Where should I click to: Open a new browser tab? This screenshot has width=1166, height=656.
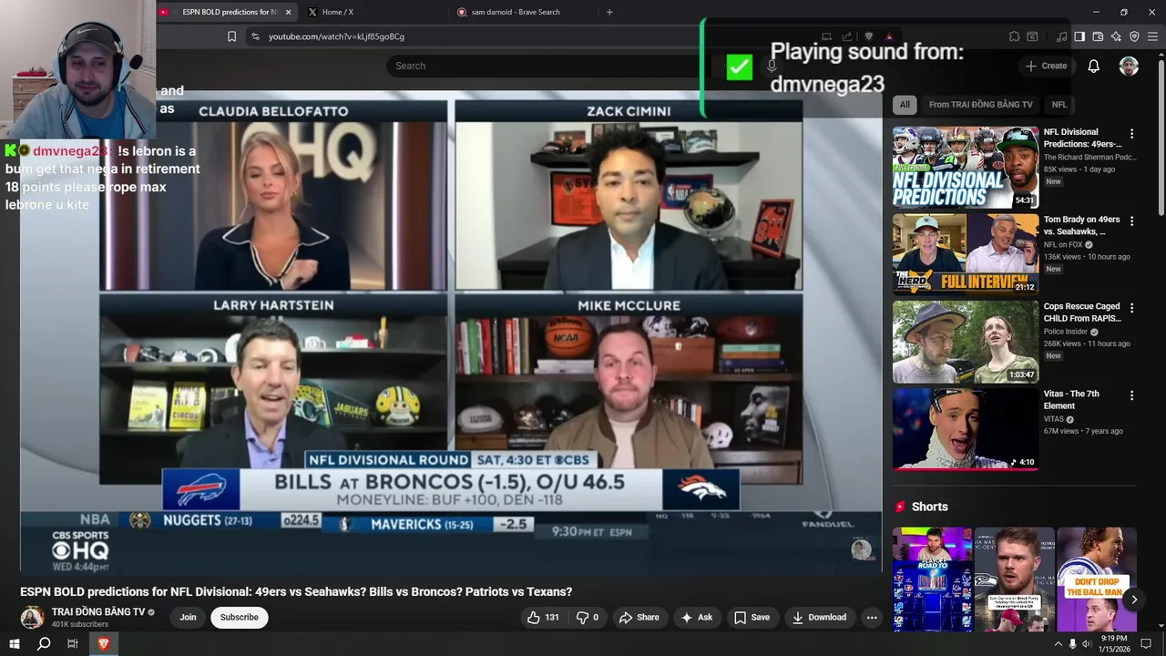pos(609,12)
